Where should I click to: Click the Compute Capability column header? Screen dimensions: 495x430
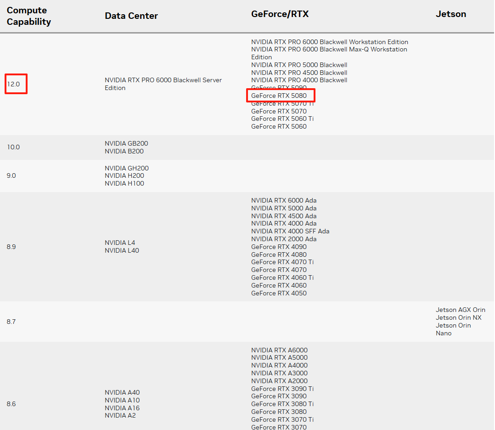[29, 16]
